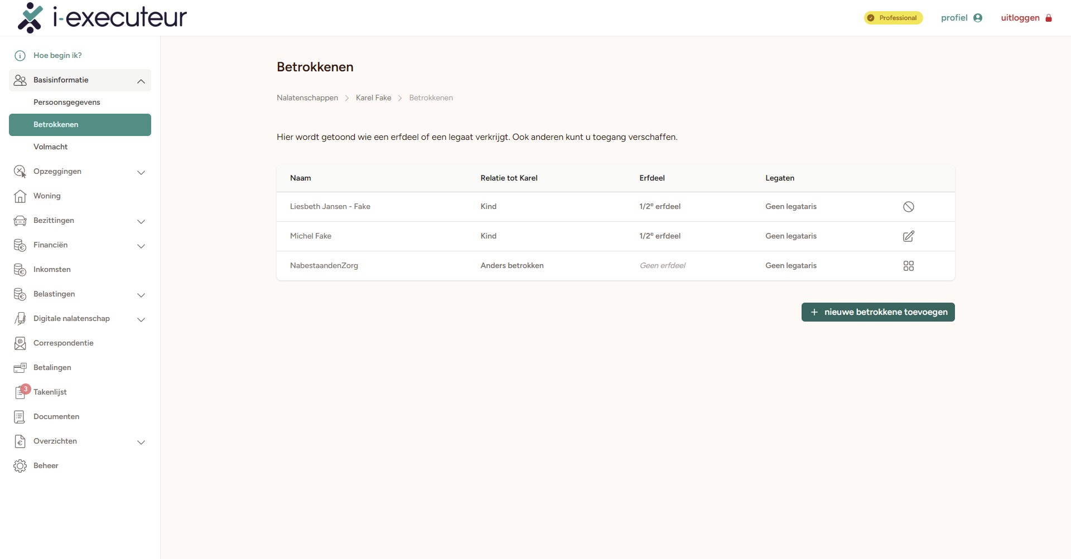
Task: Expand the Overzichten section
Action: coord(141,442)
